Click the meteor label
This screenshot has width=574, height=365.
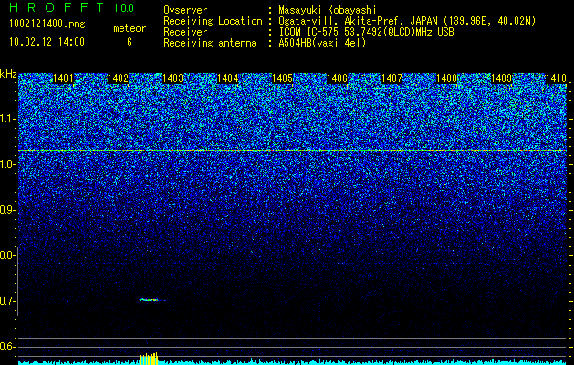tap(130, 28)
